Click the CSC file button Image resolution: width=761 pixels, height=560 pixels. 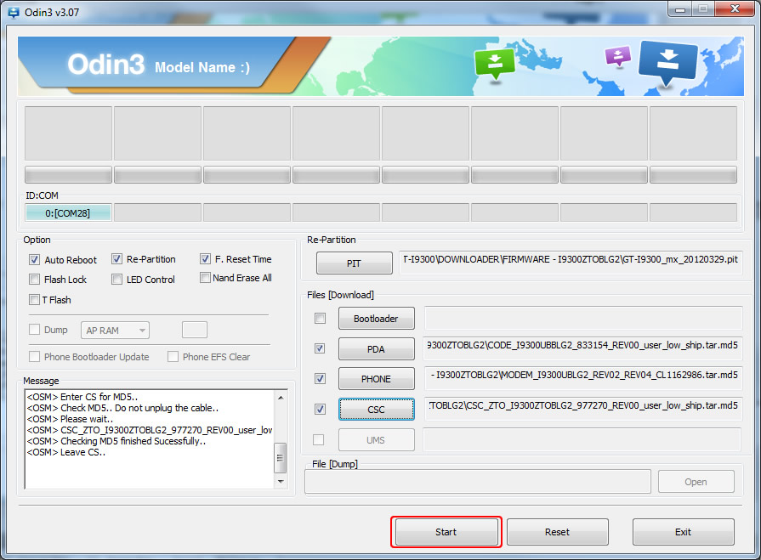[376, 410]
